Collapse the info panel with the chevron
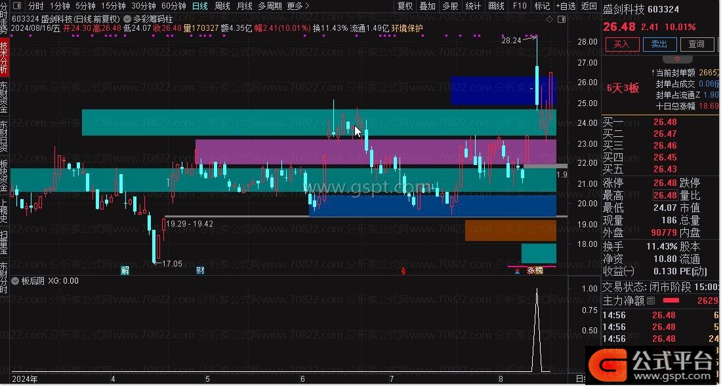The height and width of the screenshot is (387, 723). (677, 59)
